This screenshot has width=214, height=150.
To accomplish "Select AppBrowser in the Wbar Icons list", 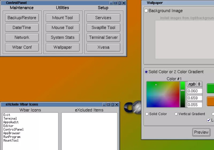I will click(12, 133).
